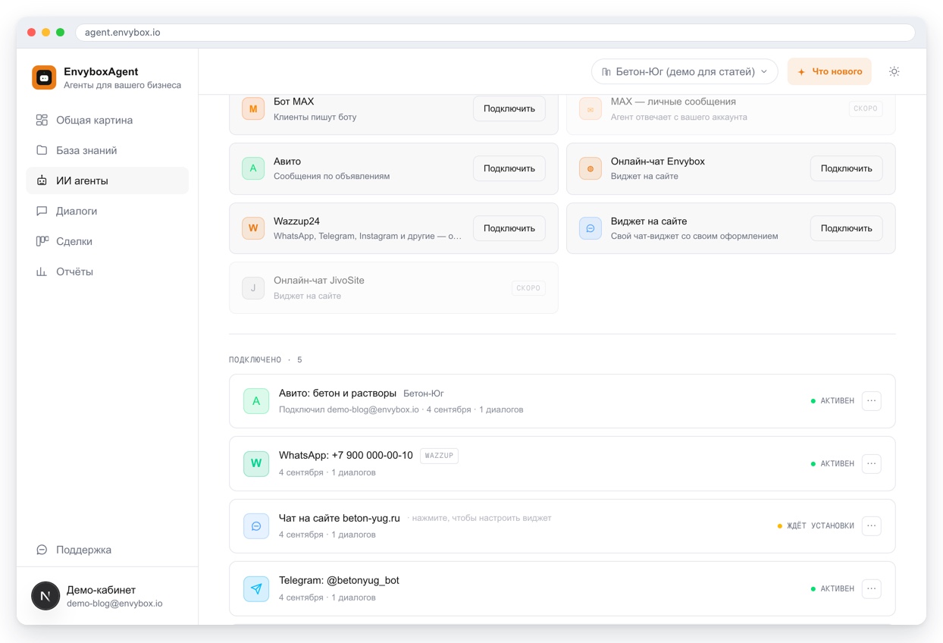Open Что нового announcements
This screenshot has height=643, width=943.
(829, 71)
